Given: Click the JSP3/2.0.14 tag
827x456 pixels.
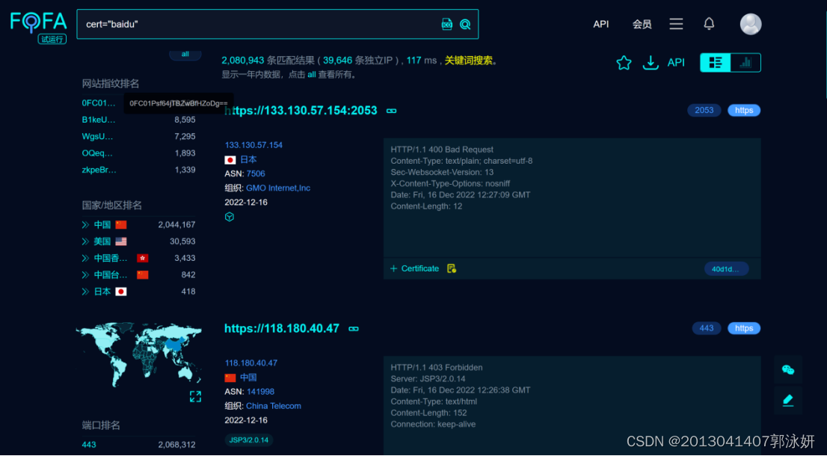Looking at the screenshot, I should point(249,440).
